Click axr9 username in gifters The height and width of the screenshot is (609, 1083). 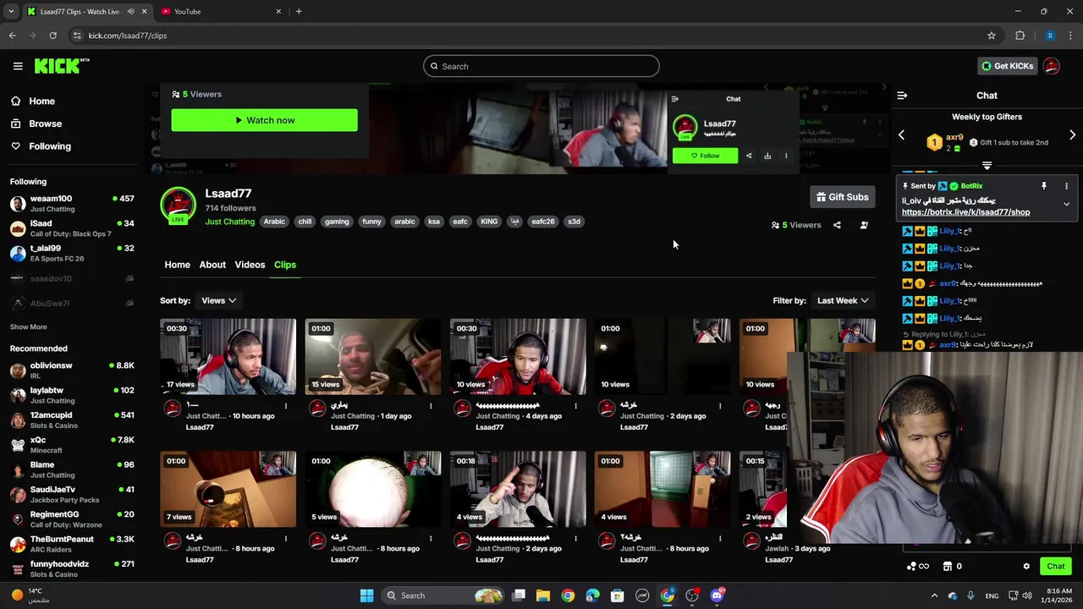954,137
